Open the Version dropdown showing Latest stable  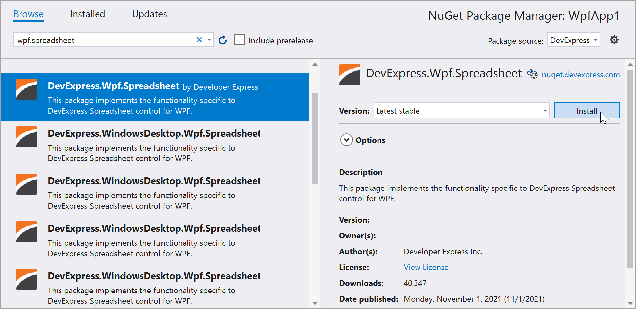(461, 111)
